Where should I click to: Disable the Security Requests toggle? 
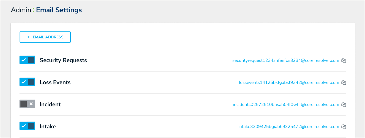[27, 60]
